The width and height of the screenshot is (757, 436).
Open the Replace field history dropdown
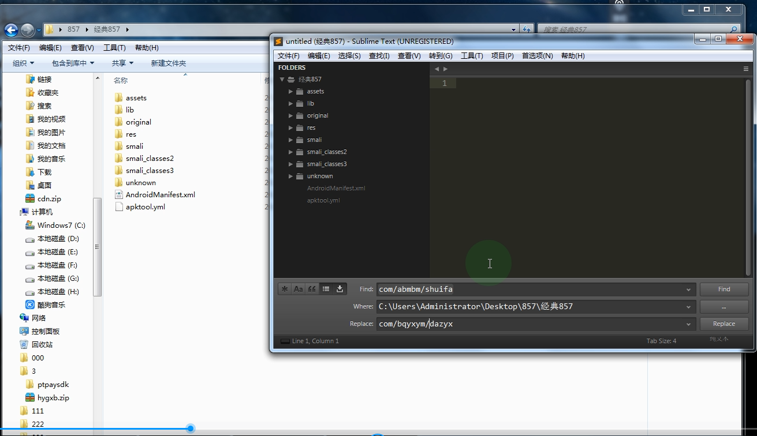tap(688, 324)
